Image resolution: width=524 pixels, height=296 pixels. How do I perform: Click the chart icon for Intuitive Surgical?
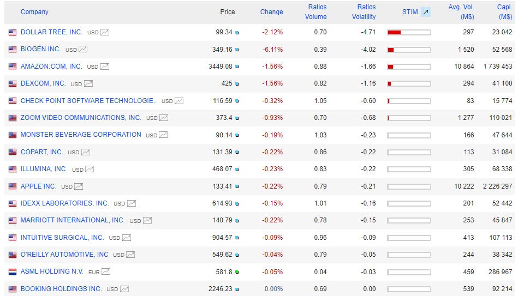point(126,238)
